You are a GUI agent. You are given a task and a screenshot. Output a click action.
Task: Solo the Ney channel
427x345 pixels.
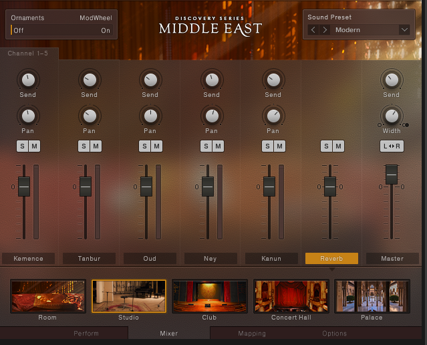[x=206, y=146]
